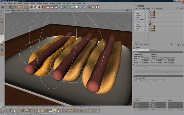The image size is (184, 115).
Task: Open the viewport Display menu
Action: click(x=18, y=10)
